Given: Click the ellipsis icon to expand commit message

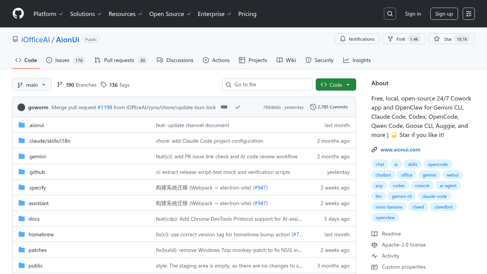Looking at the screenshot, I should click(x=224, y=107).
